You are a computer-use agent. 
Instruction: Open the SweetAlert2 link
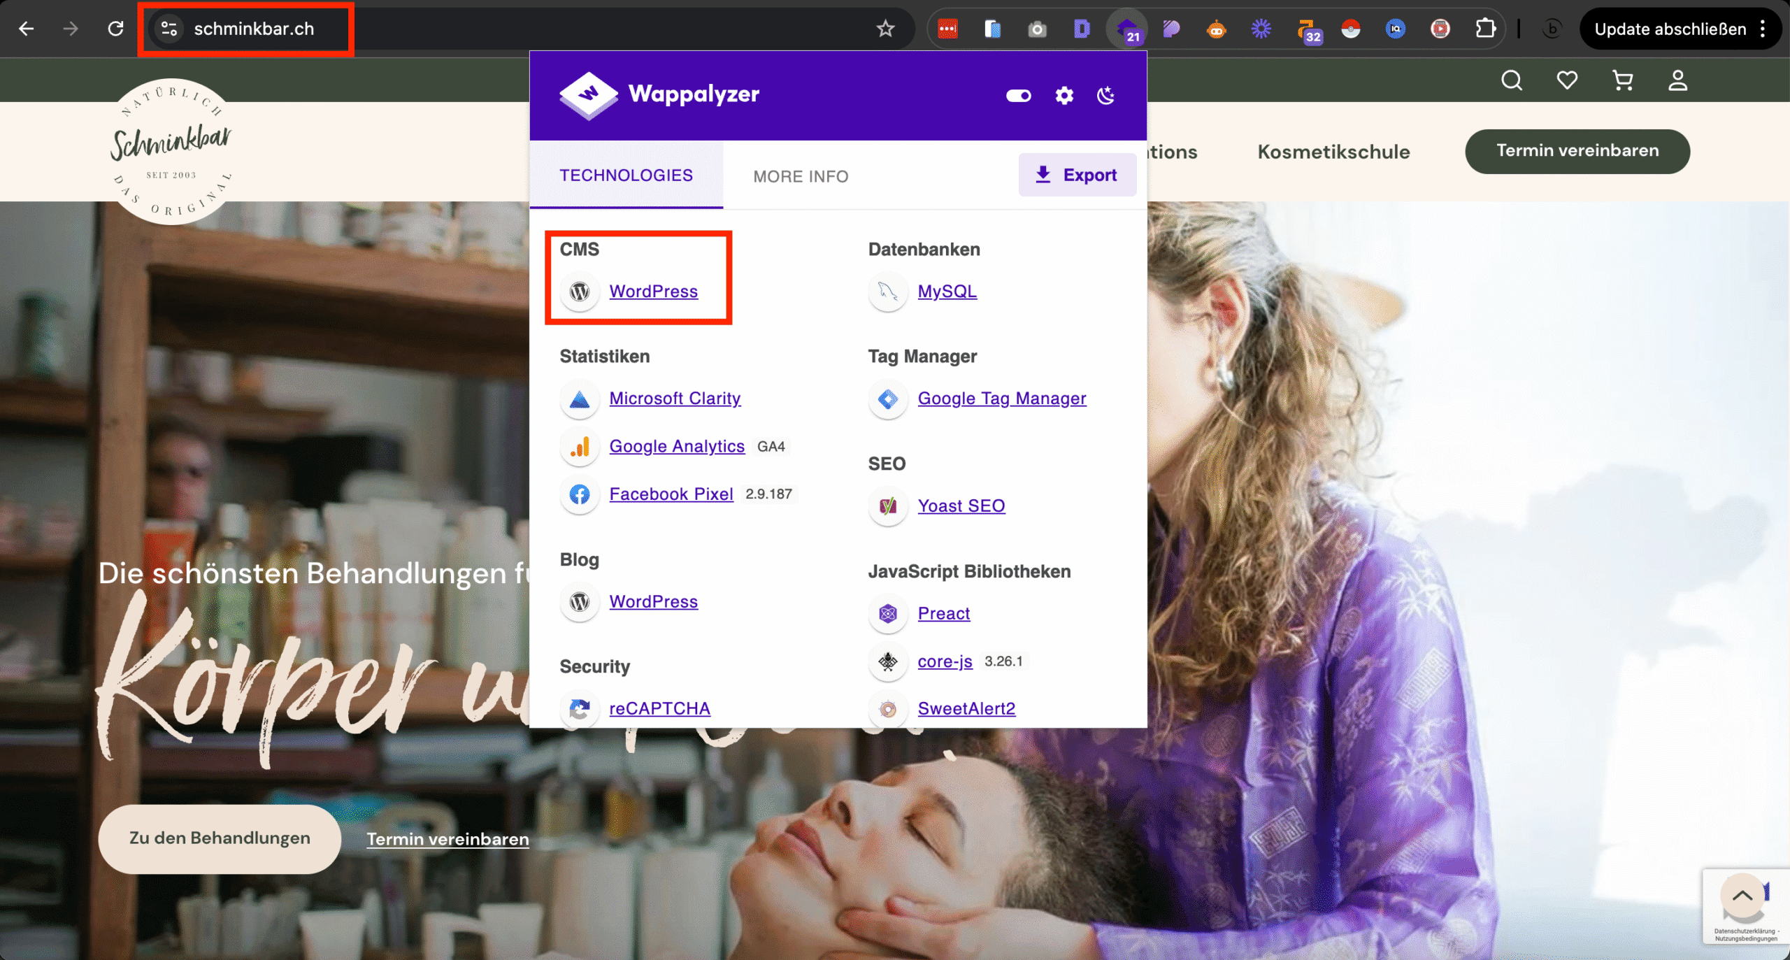pyautogui.click(x=966, y=708)
